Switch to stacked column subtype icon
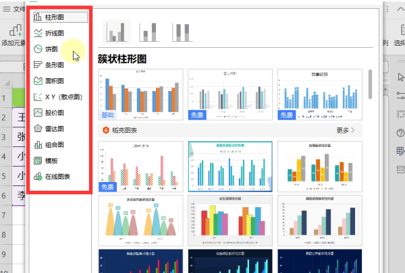The height and width of the screenshot is (273, 405). pos(150,32)
